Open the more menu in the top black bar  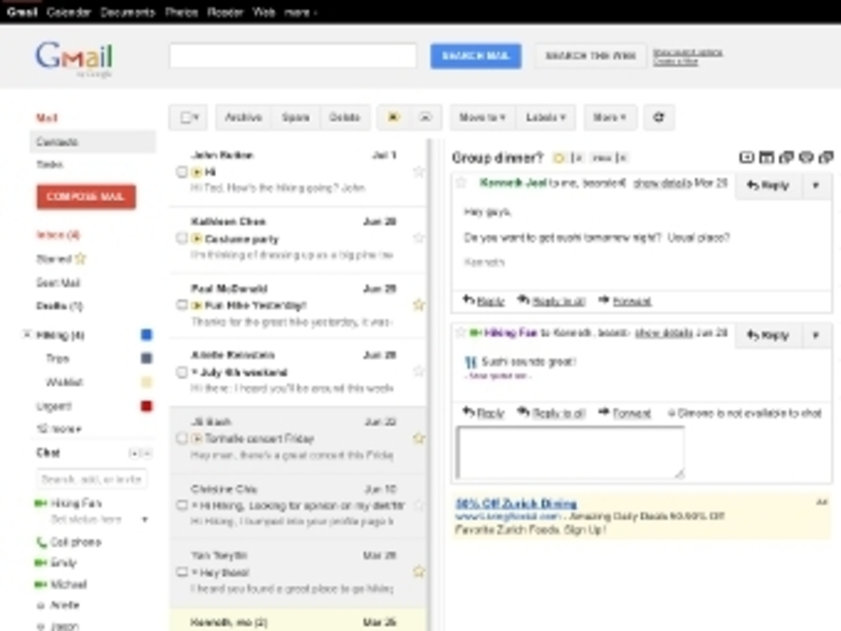click(300, 12)
